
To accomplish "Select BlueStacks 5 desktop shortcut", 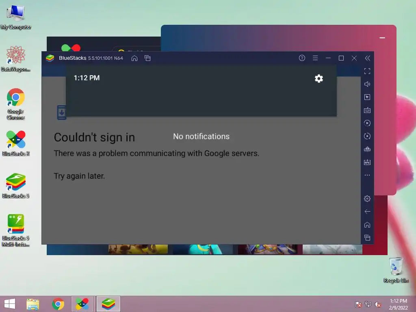I will click(x=16, y=186).
